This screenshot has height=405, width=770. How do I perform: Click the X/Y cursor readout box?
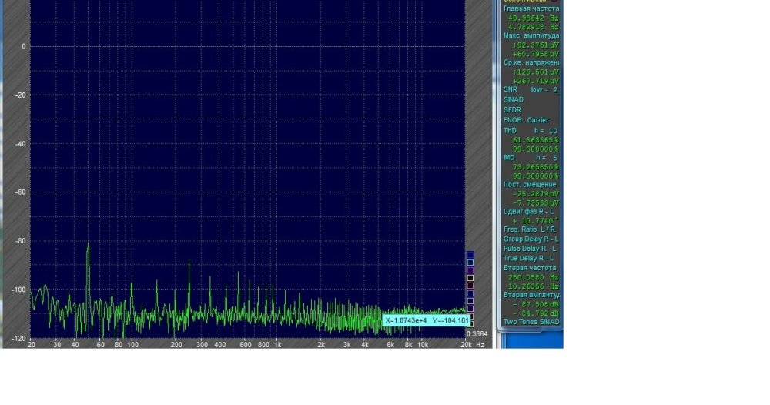point(426,320)
